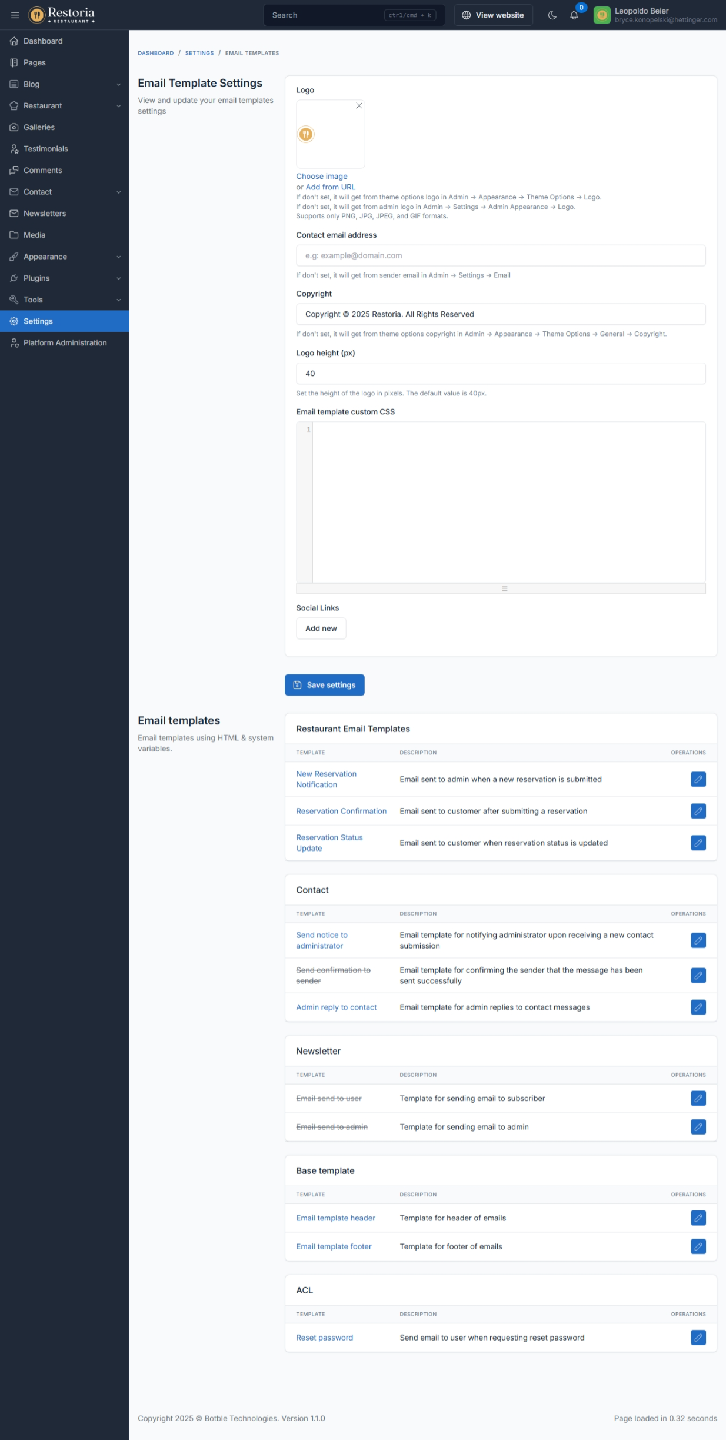726x1440 pixels.
Task: Open Galleries from the sidebar
Action: (x=39, y=127)
